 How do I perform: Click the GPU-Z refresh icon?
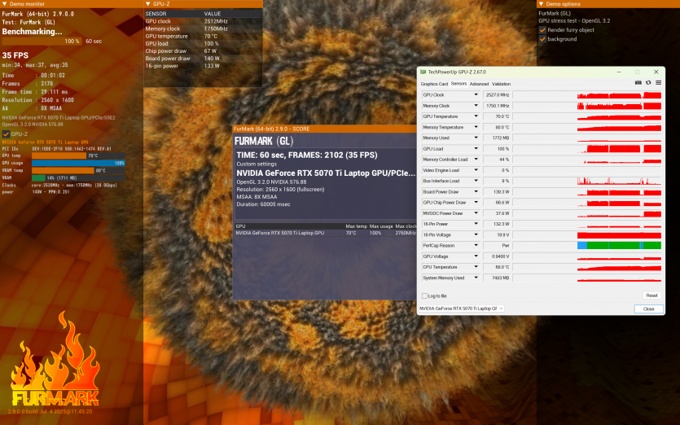[648, 83]
